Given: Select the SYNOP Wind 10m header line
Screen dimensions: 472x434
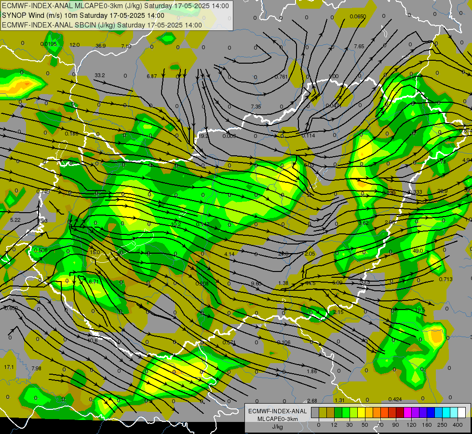Looking at the screenshot, I should tap(83, 15).
